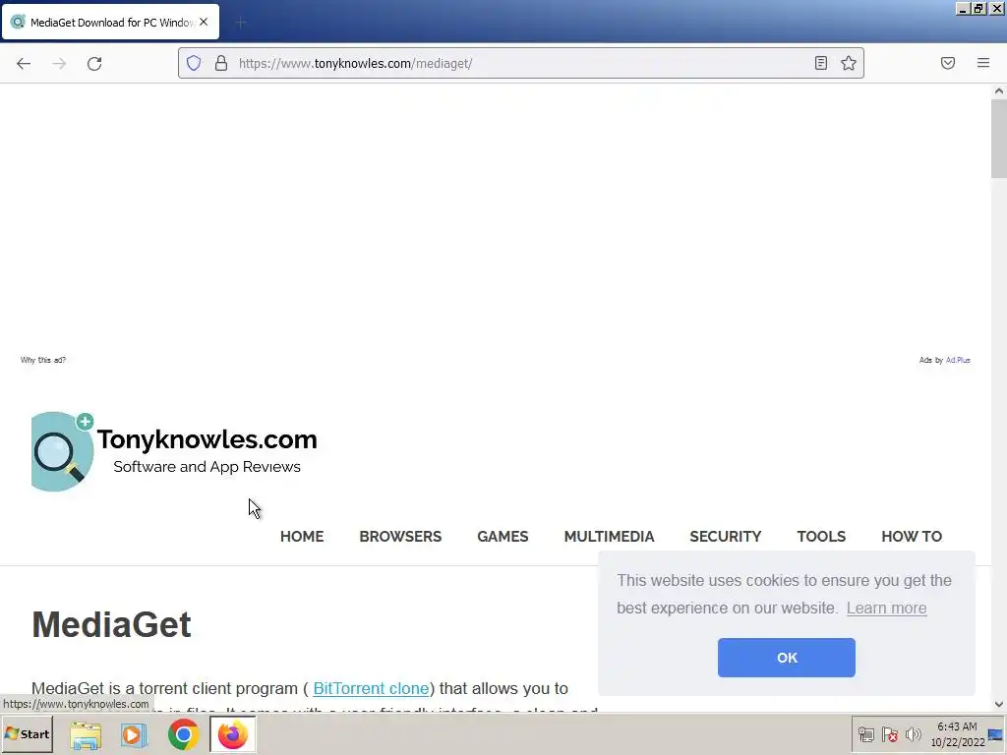This screenshot has height=755, width=1007.
Task: Follow the BitTorrent clone link
Action: tap(371, 688)
